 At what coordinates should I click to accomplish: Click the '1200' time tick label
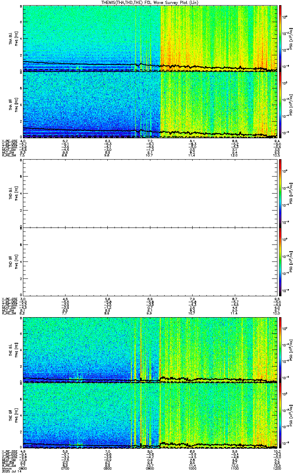[277, 468]
